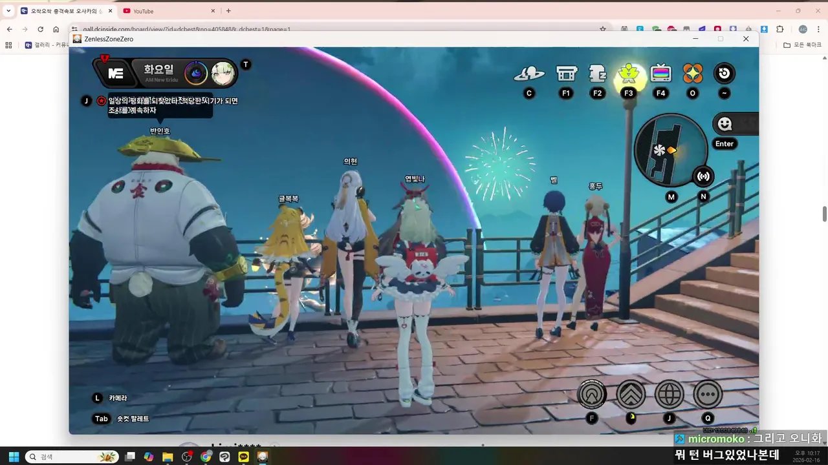Click the character name label 엽빛나
The height and width of the screenshot is (465, 828).
pos(415,179)
